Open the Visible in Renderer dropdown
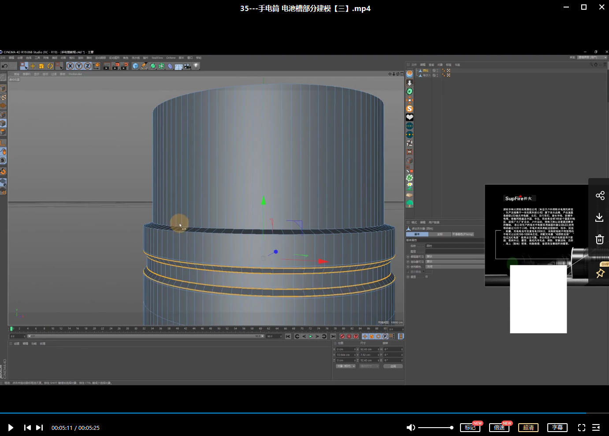The width and height of the screenshot is (609, 436). [x=455, y=262]
